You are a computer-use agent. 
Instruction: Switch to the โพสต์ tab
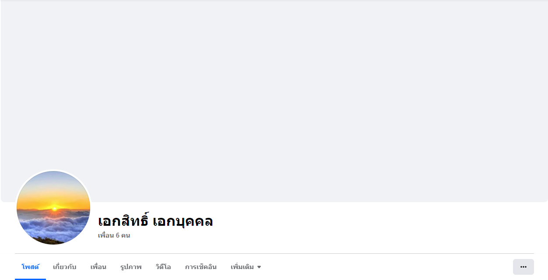pos(30,267)
